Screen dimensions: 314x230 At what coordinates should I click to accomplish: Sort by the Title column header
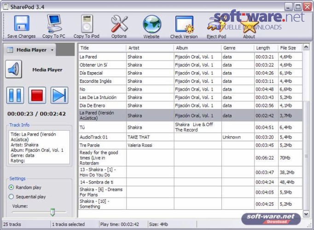click(x=102, y=48)
